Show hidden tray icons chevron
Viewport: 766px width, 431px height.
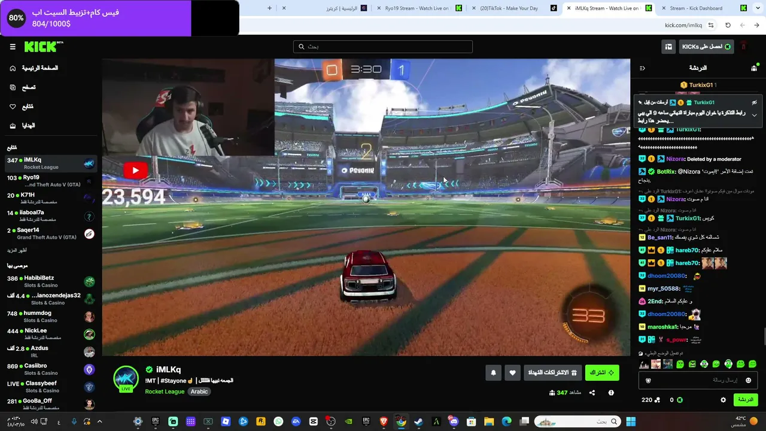(99, 421)
